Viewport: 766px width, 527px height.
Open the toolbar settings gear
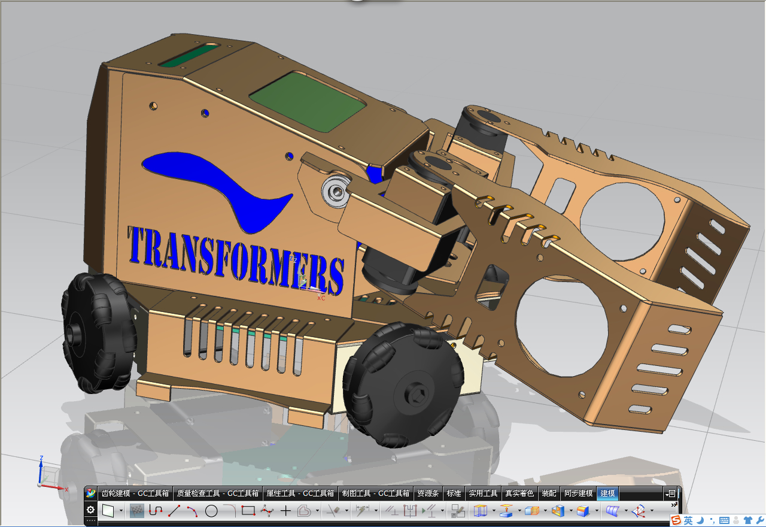pyautogui.click(x=91, y=510)
